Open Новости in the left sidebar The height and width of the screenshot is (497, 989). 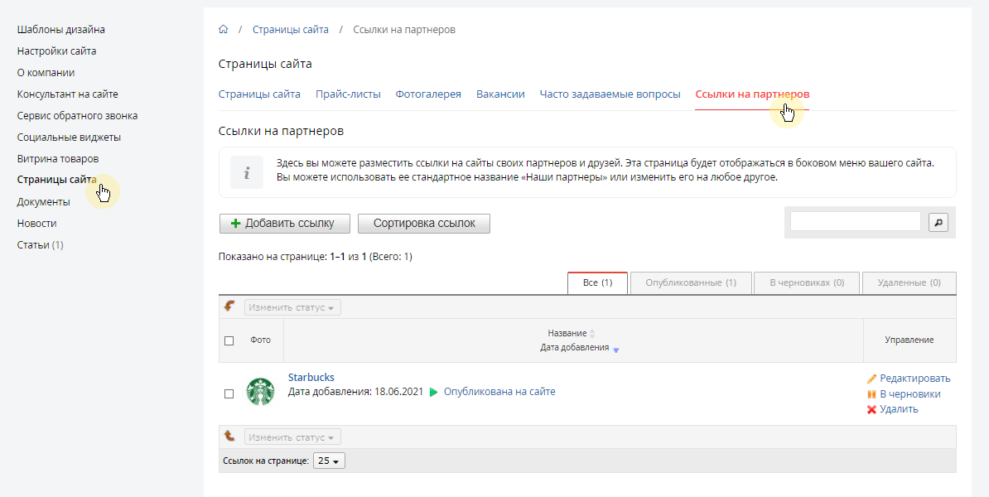tap(36, 224)
